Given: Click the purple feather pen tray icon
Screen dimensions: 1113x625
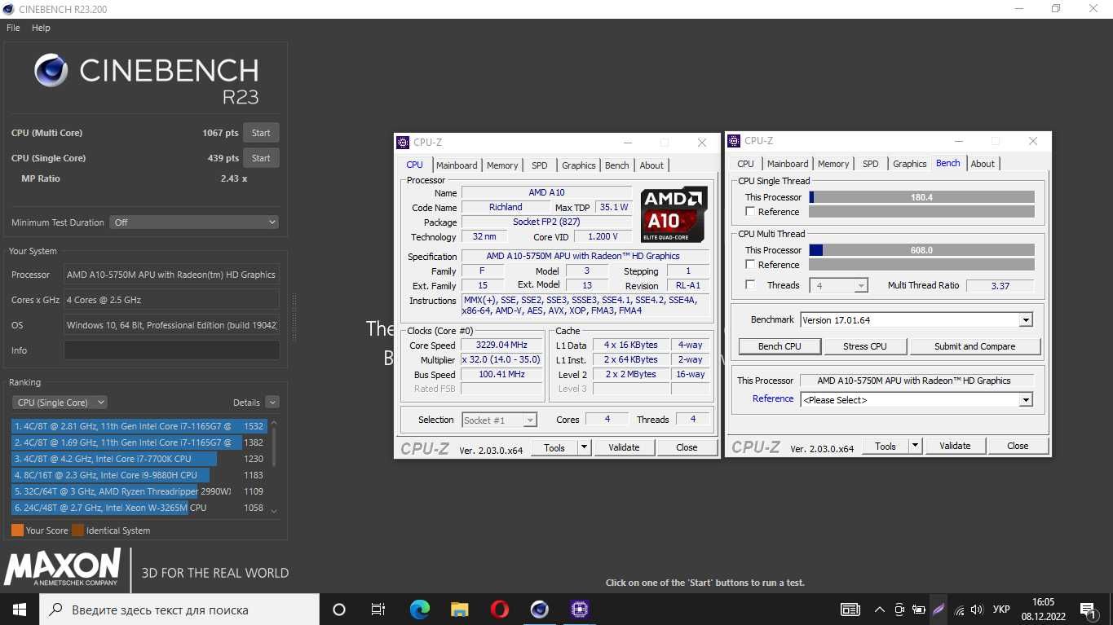Looking at the screenshot, I should coord(939,610).
